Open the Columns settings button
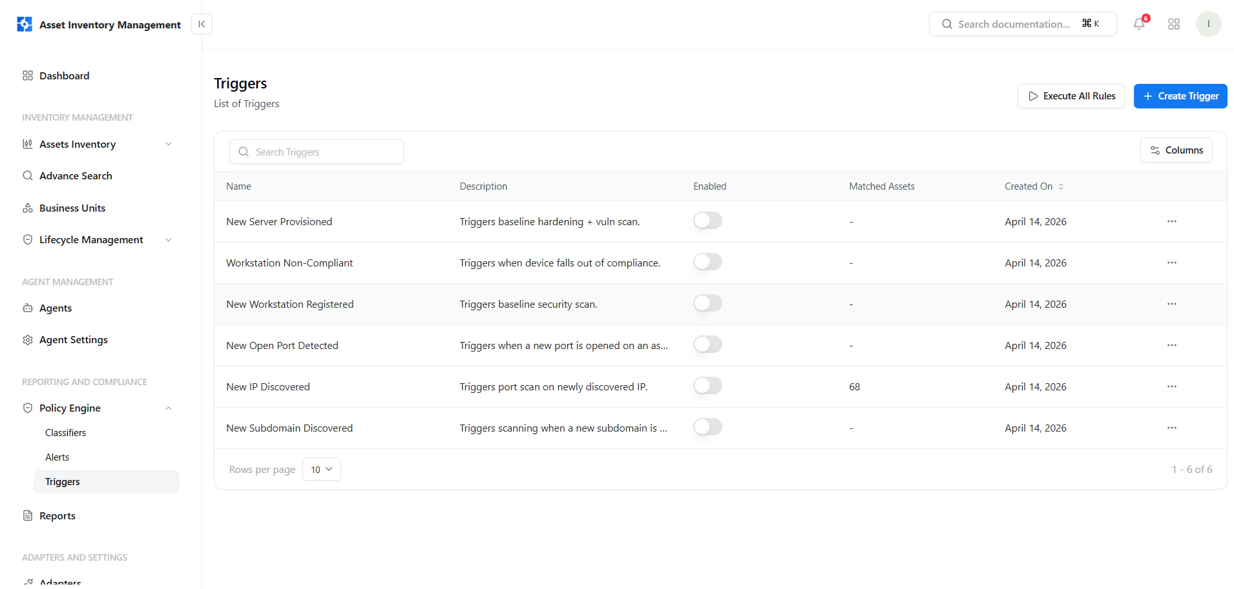Viewport: 1234px width, 589px height. coord(1176,150)
